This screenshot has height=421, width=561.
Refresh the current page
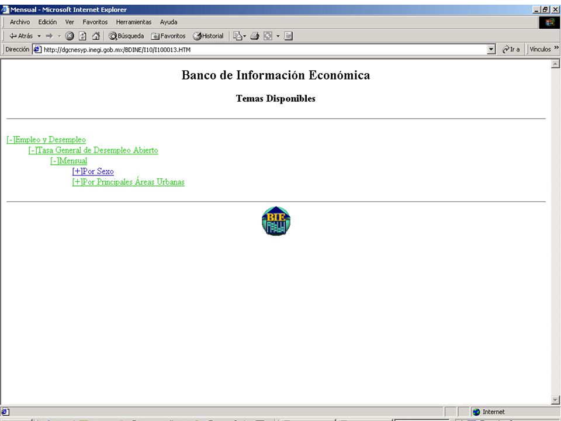(82, 36)
